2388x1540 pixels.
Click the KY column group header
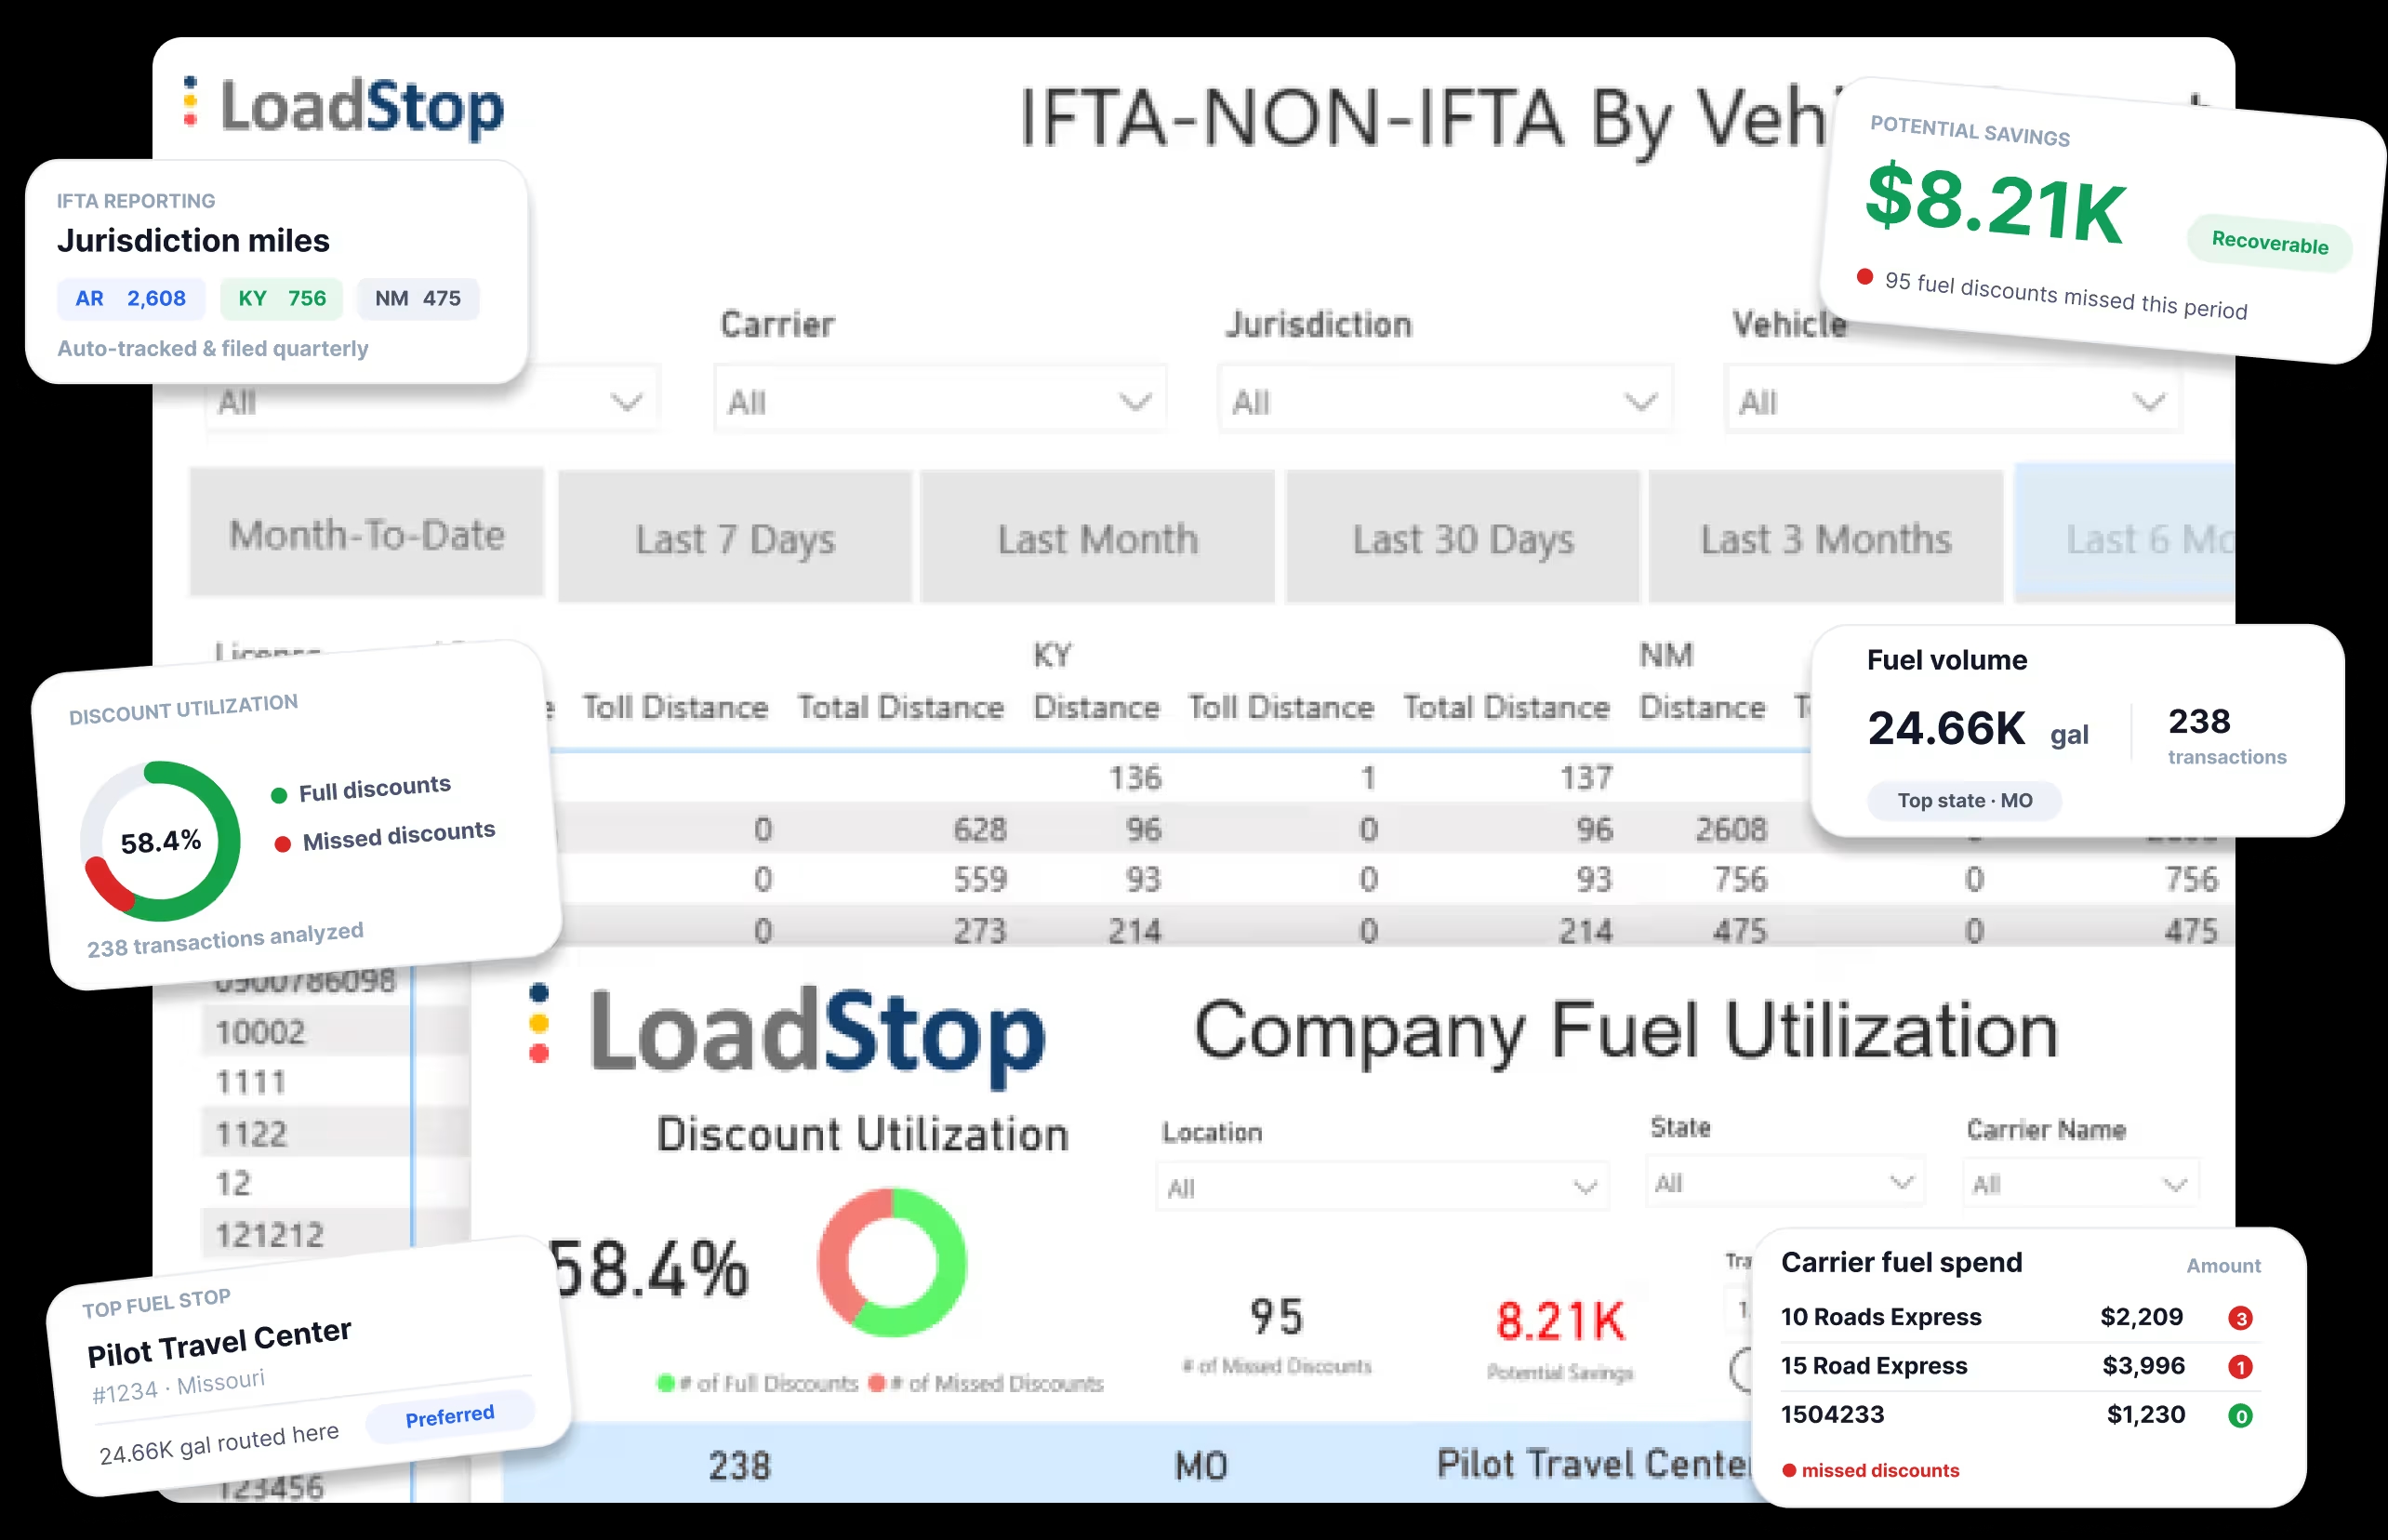[1052, 655]
